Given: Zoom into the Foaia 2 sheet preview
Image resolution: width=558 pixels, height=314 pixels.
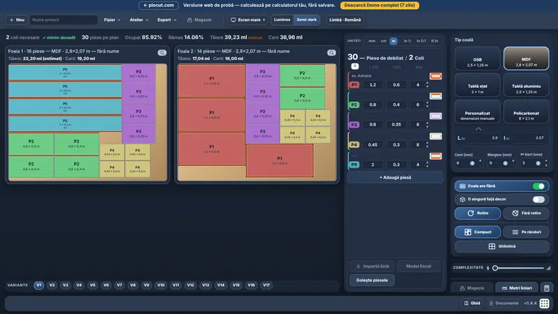Looking at the screenshot, I should (x=331, y=53).
